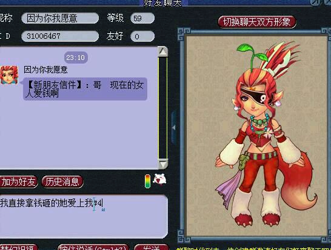Click the 新朋友信件 message bubble
The height and width of the screenshot is (250, 331).
[x=85, y=89]
